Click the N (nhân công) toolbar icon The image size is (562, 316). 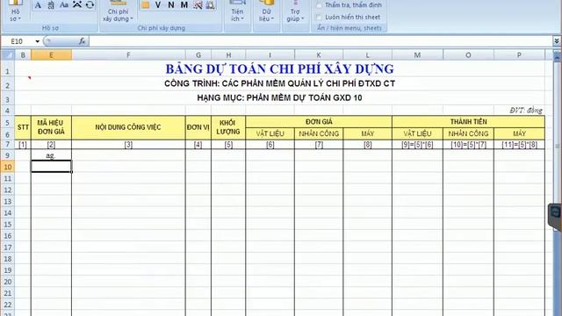pyautogui.click(x=171, y=5)
